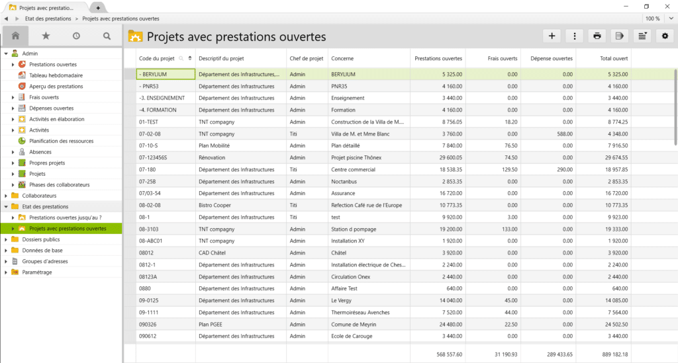The image size is (678, 363).
Task: Expand the Collaborateurs folder
Action: pyautogui.click(x=6, y=196)
